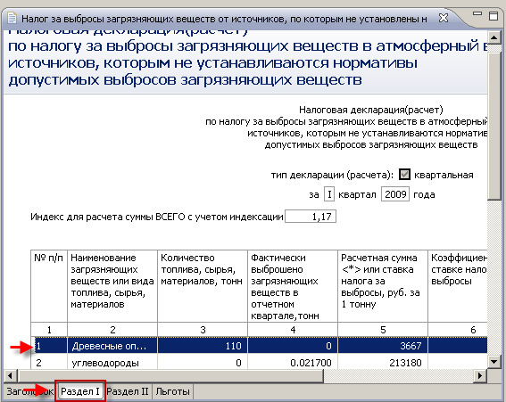Open the Льготы tab
Screen dimensions: 506x402
[172, 391]
